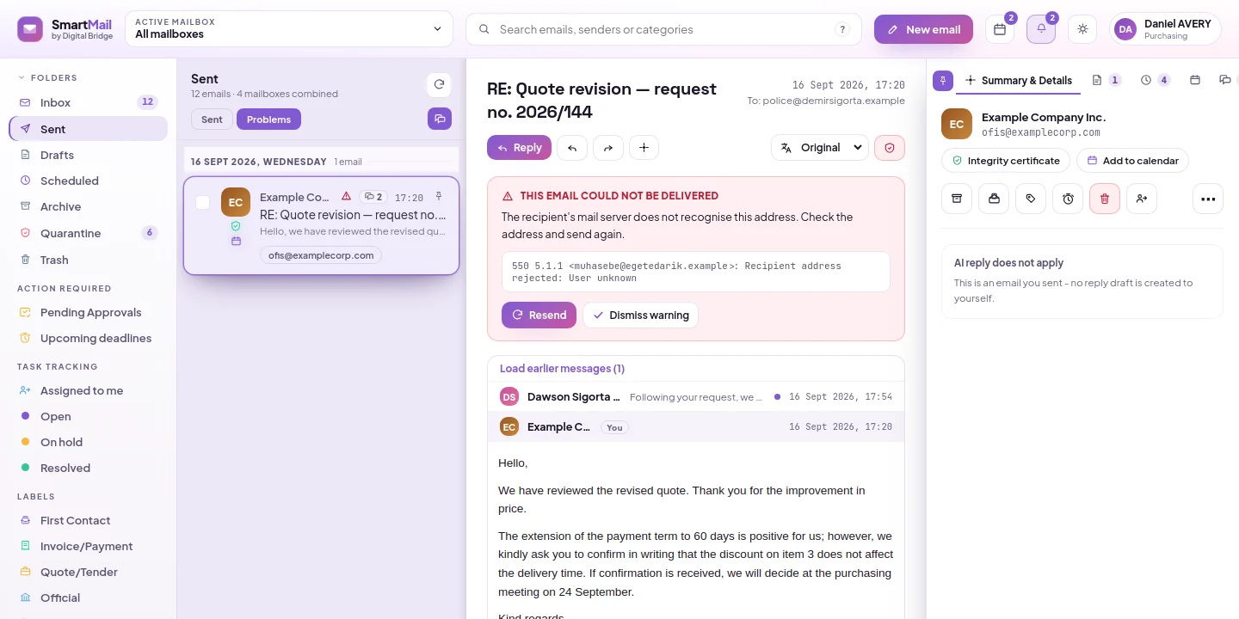Select the Problems filter tab

point(268,120)
